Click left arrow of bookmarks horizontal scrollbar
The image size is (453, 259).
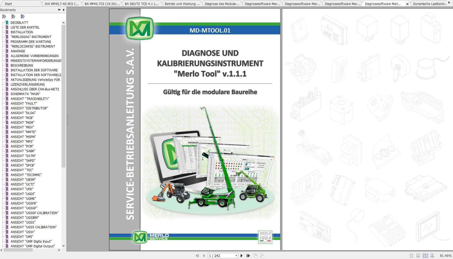[x=2, y=250]
